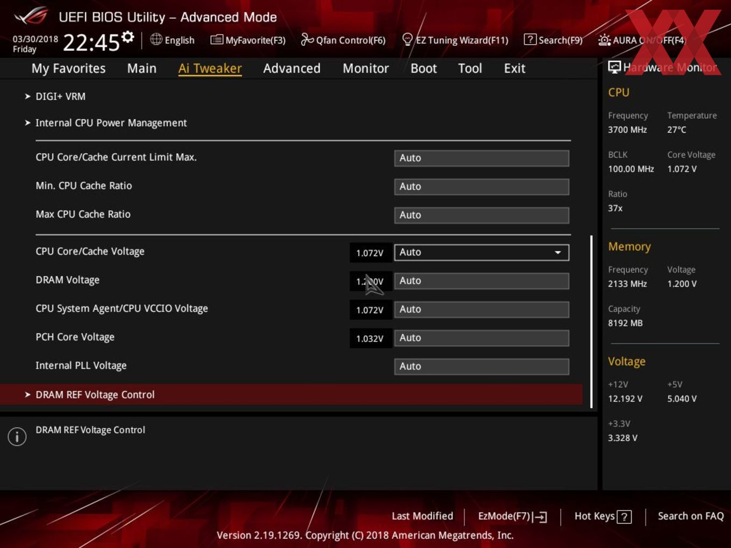Viewport: 731px width, 548px height.
Task: Click the Ratio 37x value
Action: pyautogui.click(x=615, y=208)
